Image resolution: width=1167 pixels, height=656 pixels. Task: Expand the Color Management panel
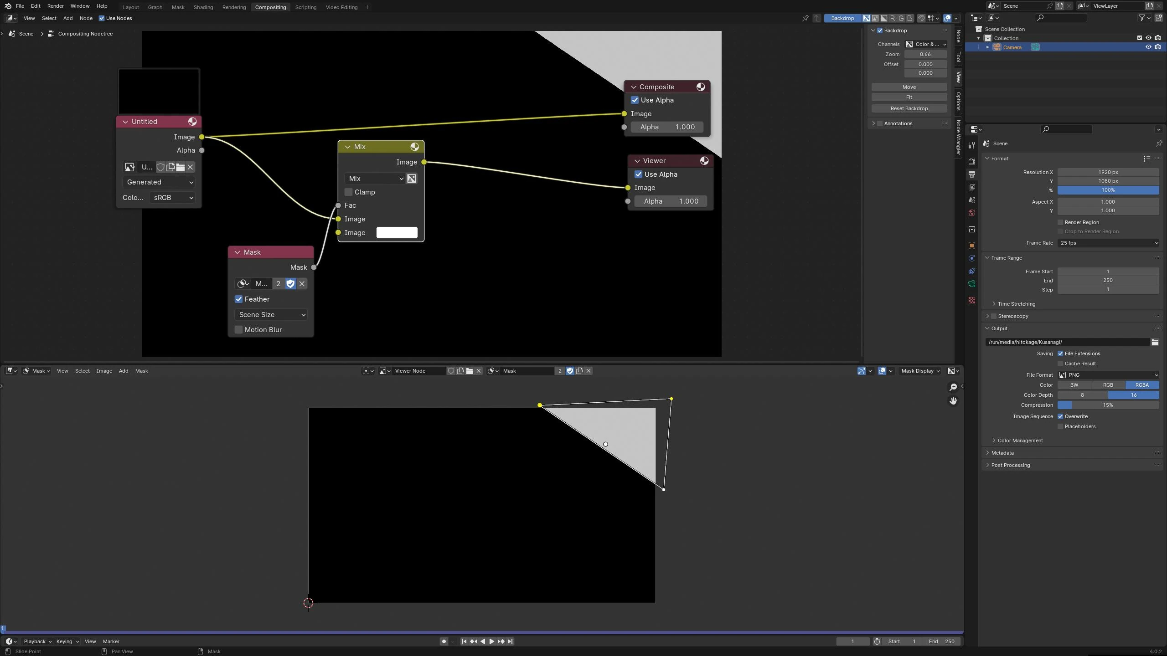[1020, 441]
